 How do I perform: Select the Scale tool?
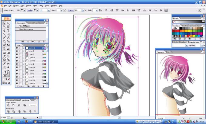tap(8, 41)
